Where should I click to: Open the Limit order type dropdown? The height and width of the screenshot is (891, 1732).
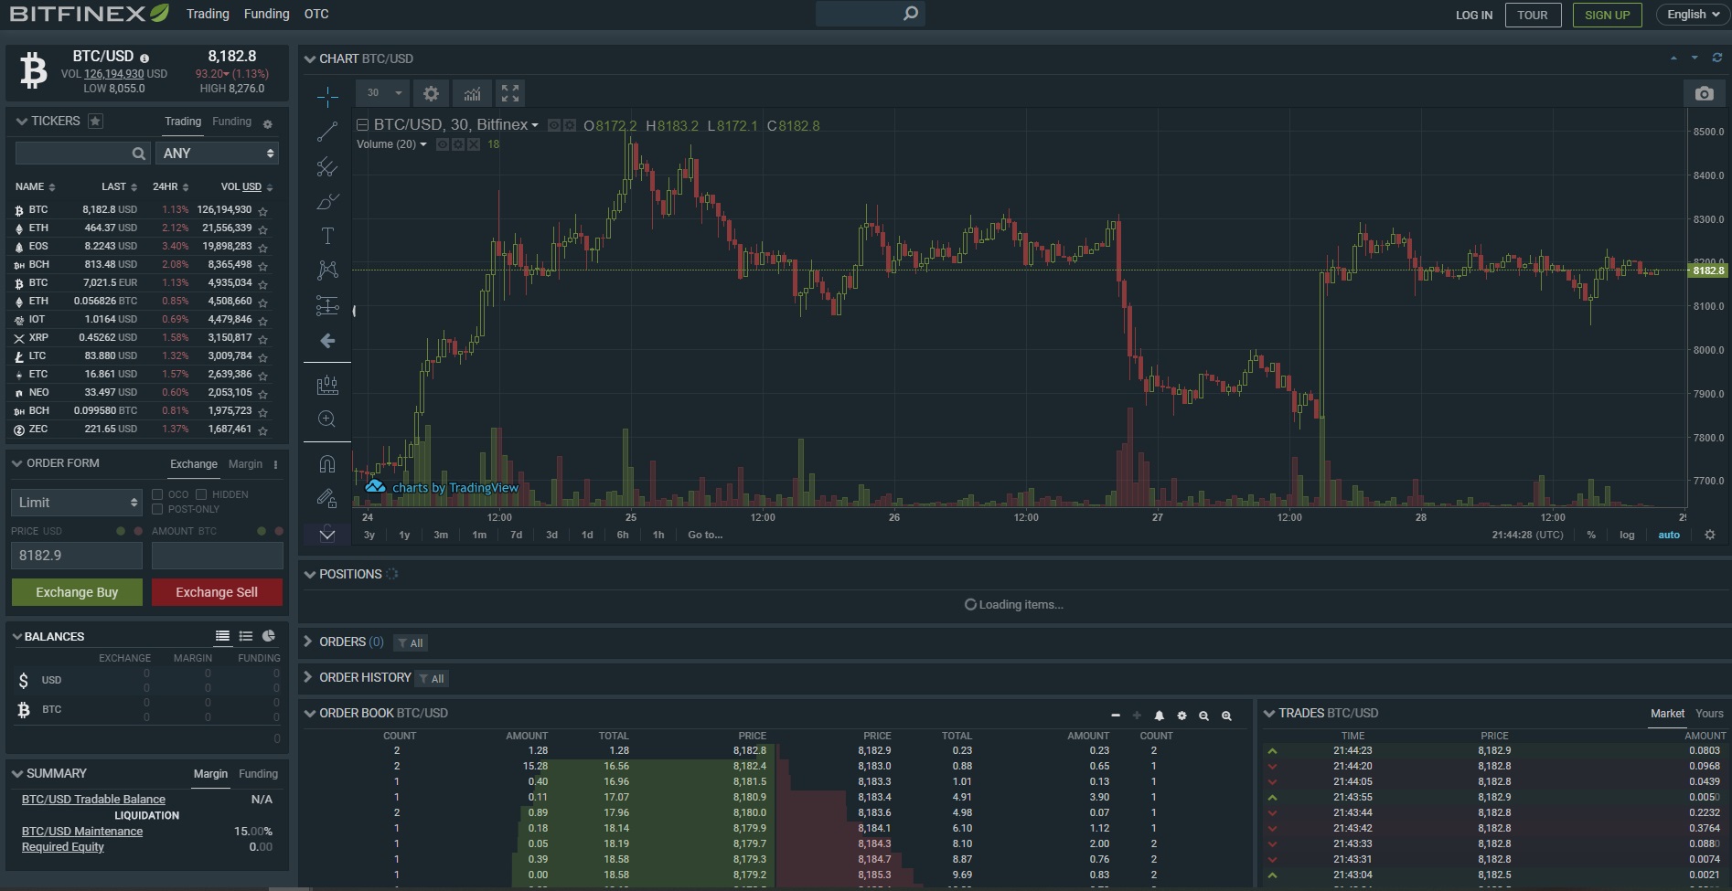click(x=77, y=503)
